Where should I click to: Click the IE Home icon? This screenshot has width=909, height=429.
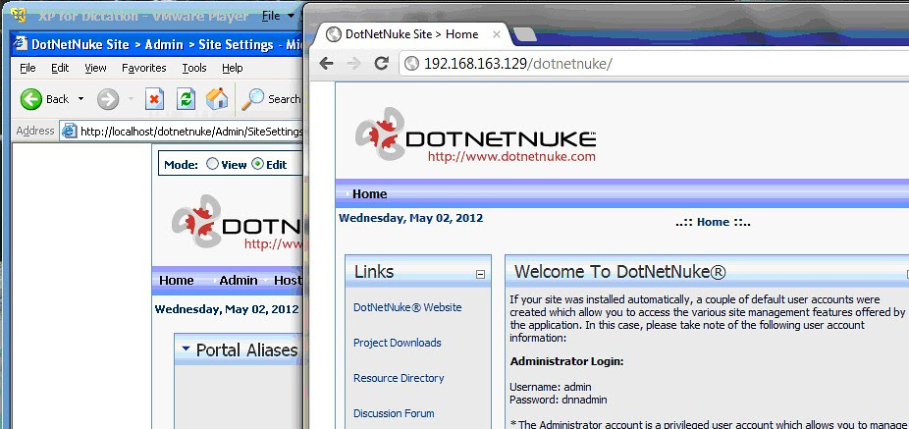tap(217, 99)
